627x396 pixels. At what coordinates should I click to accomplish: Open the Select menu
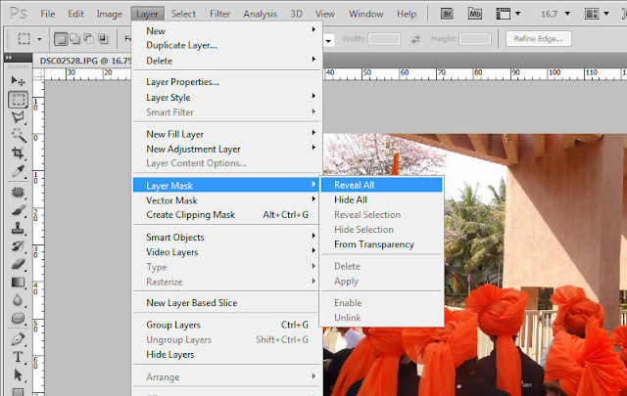183,14
